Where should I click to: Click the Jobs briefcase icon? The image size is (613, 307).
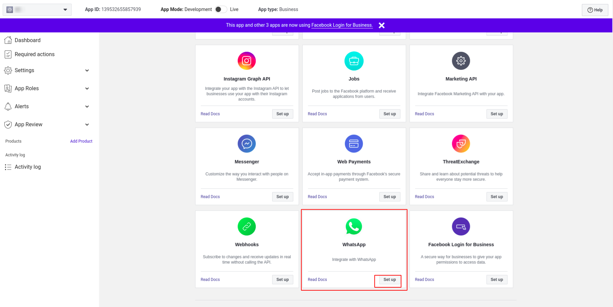click(x=354, y=61)
